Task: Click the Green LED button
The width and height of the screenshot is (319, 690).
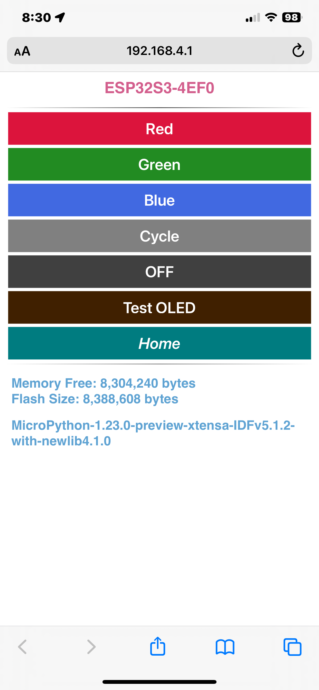Action: point(159,164)
